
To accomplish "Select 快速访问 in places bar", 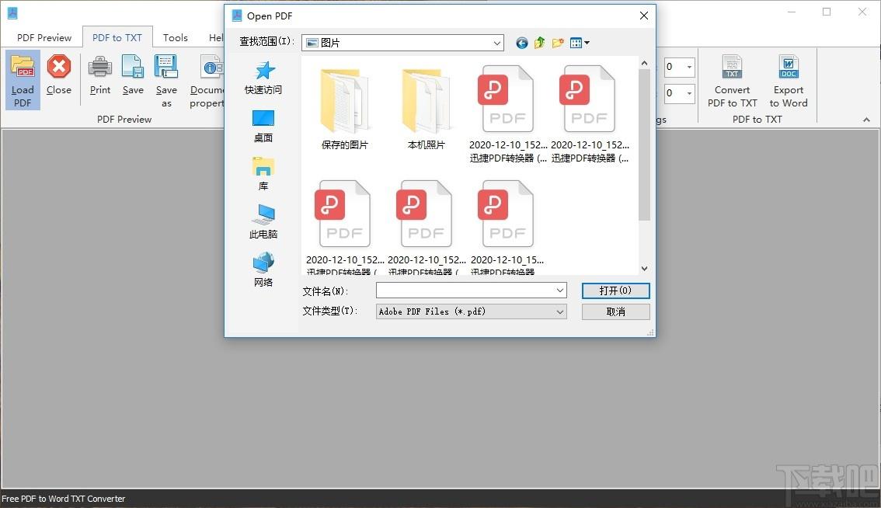I will [x=263, y=78].
